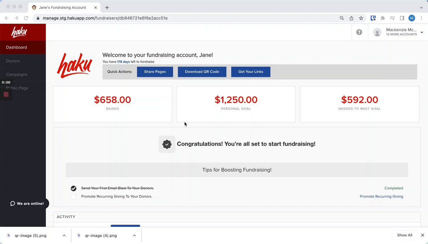Check the Promote Recurring Giving tip circle
The image size is (428, 244).
(x=74, y=197)
